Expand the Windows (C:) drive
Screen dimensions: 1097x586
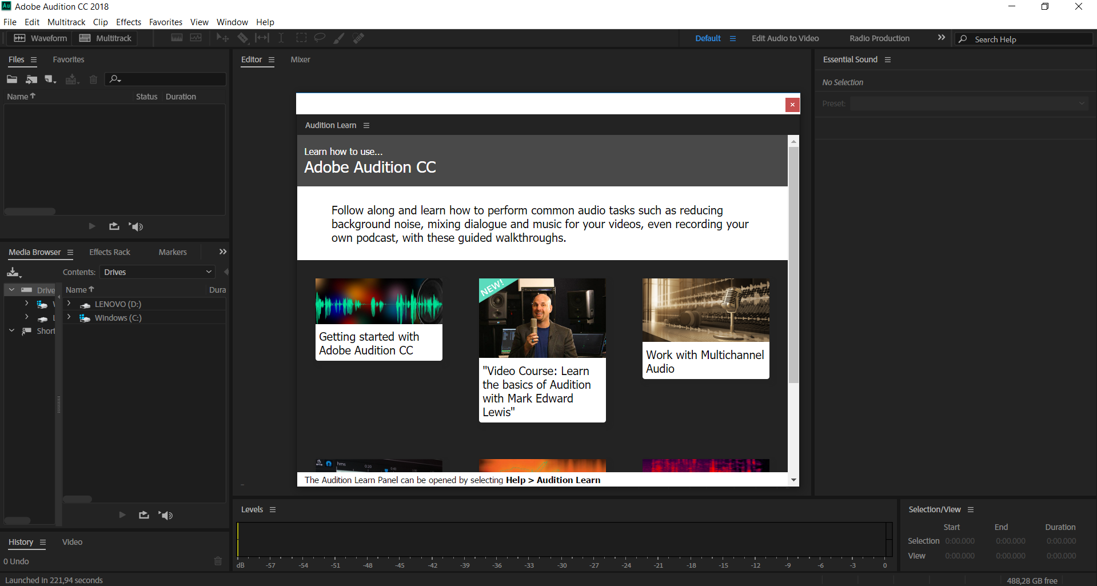coord(69,317)
